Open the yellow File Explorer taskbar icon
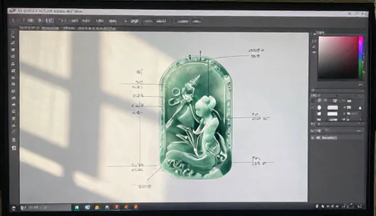 click(97, 207)
